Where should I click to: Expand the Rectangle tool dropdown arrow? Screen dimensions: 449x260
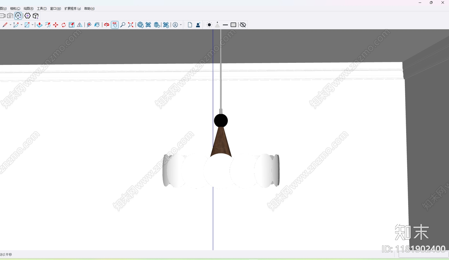pos(33,25)
